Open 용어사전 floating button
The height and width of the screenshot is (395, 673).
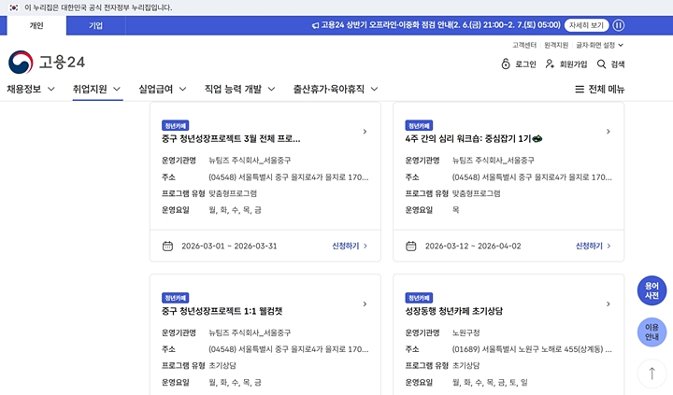tap(652, 290)
